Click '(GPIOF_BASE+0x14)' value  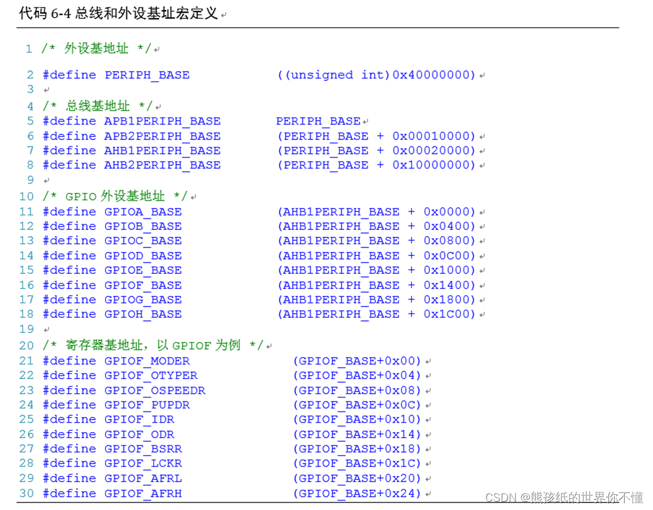coord(357,435)
